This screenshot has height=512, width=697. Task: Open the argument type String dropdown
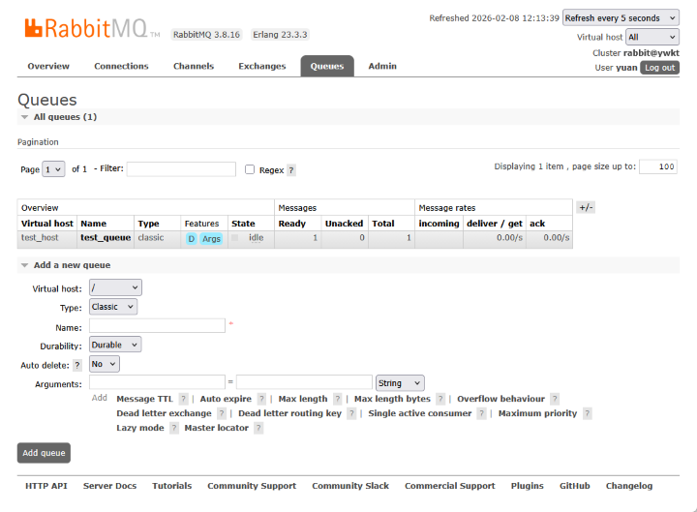(400, 383)
